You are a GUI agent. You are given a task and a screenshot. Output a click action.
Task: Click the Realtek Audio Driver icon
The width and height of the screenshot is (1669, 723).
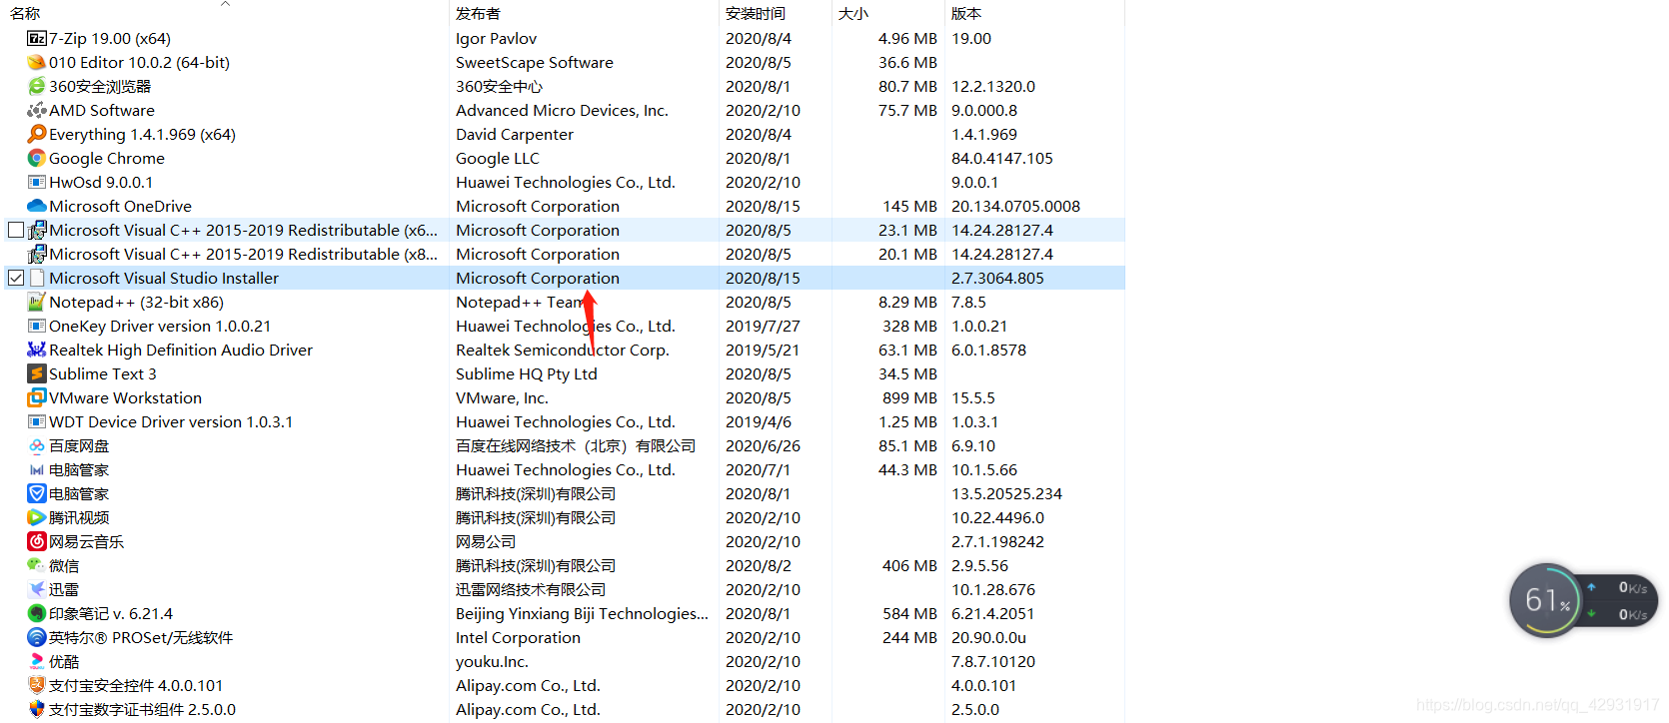[37, 350]
